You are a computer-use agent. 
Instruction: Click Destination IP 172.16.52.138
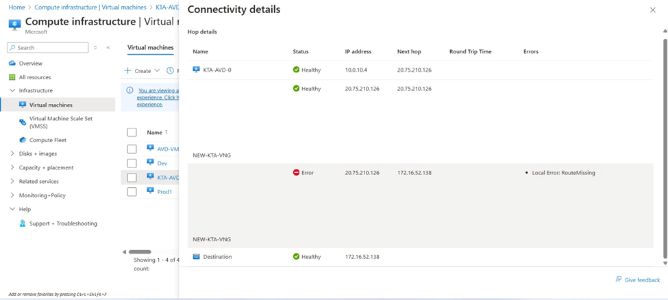pos(362,257)
